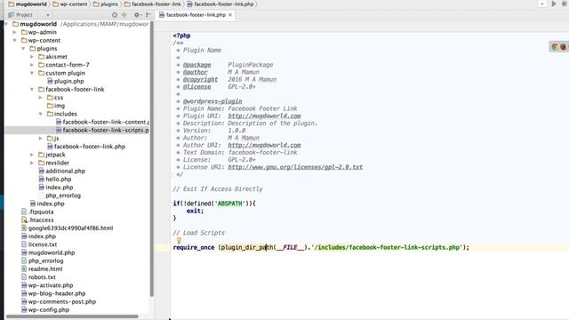
Task: Open the Project panel settings gear
Action: (x=137, y=15)
